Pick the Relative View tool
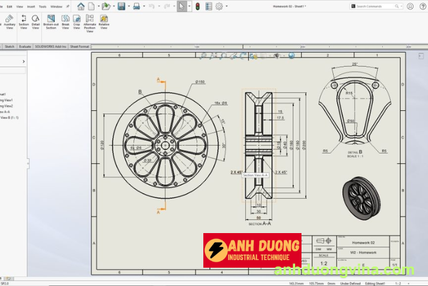The height and width of the screenshot is (286, 428). point(104,21)
